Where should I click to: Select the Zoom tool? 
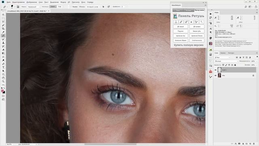(x=3, y=81)
